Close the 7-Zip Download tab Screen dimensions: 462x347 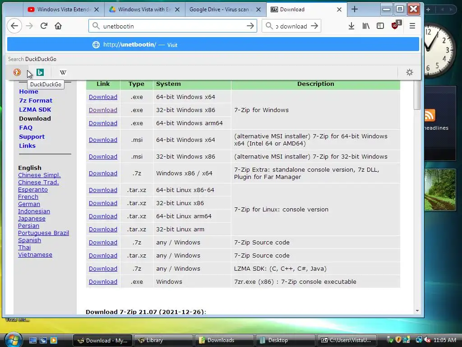click(x=339, y=9)
